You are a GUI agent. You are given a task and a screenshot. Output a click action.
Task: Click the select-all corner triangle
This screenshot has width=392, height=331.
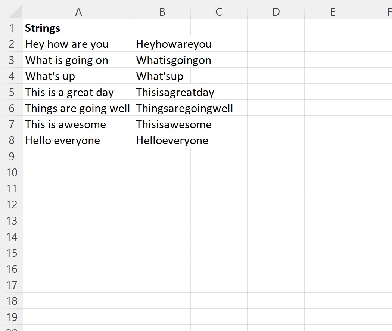[x=15, y=12]
